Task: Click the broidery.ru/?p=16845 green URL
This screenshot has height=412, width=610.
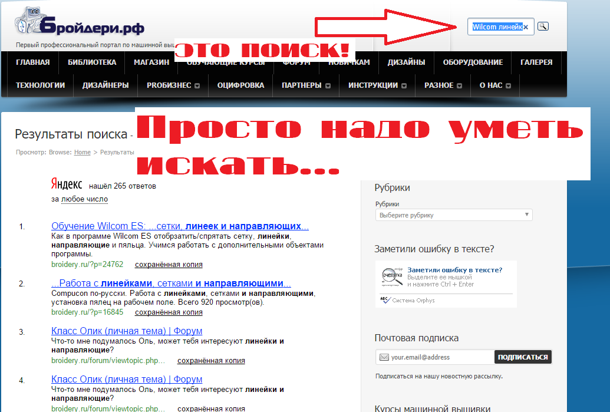Action: coord(87,312)
